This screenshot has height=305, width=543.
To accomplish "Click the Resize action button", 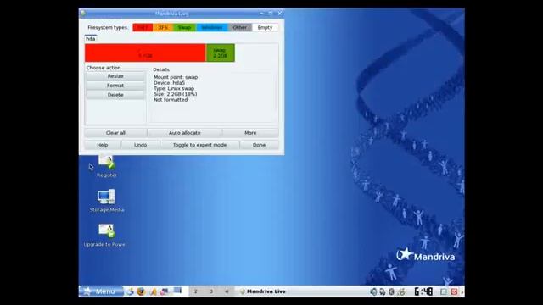I will coord(115,76).
